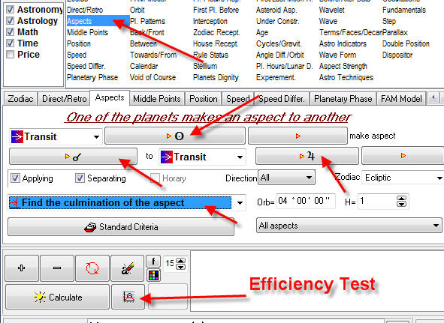Select the Sun planet button

point(175,136)
